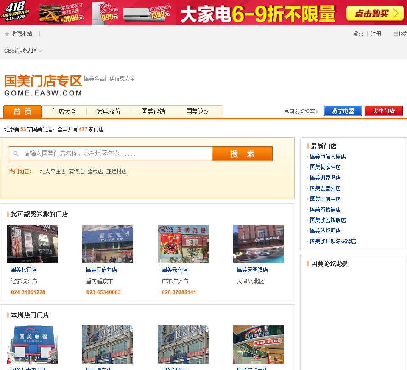Click the 国美王府井店 store photo
The image size is (407, 370).
point(108,244)
